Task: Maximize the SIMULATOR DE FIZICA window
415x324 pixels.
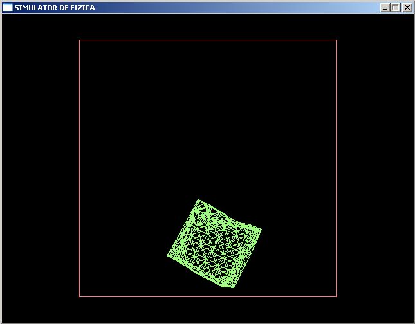Action: [396, 8]
